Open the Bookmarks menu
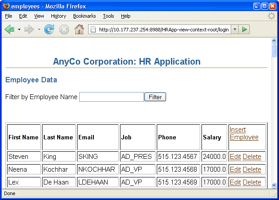The image size is (279, 200). 84,16
